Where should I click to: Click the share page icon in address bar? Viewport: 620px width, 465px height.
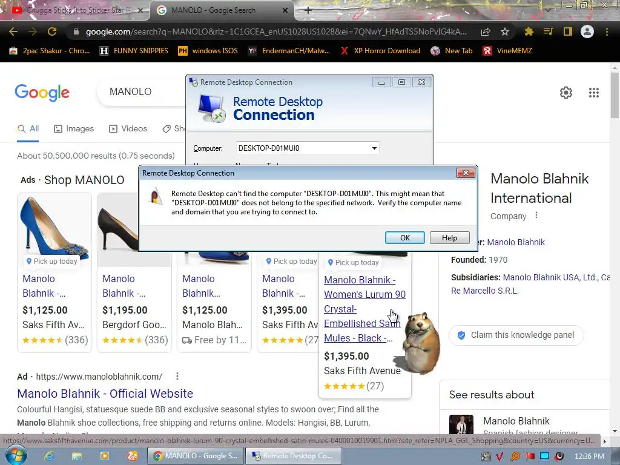point(486,31)
